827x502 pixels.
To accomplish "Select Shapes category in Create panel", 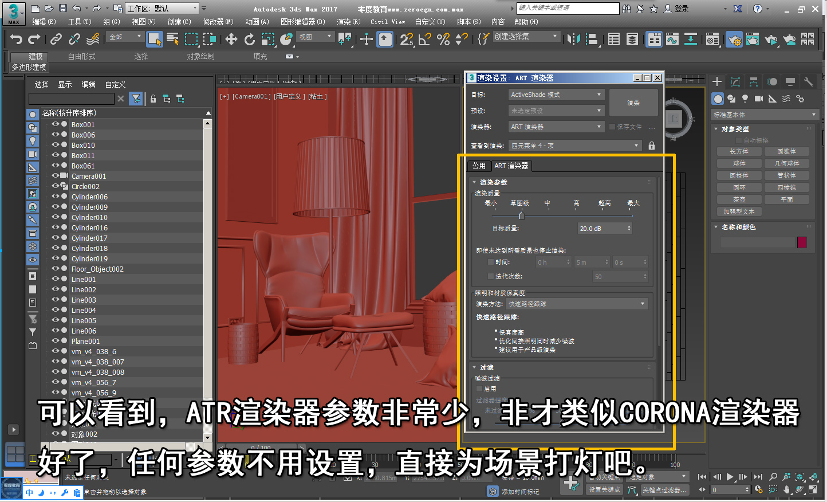I will (x=731, y=99).
